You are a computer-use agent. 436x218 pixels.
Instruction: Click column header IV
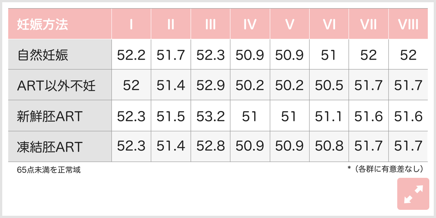tap(250, 25)
